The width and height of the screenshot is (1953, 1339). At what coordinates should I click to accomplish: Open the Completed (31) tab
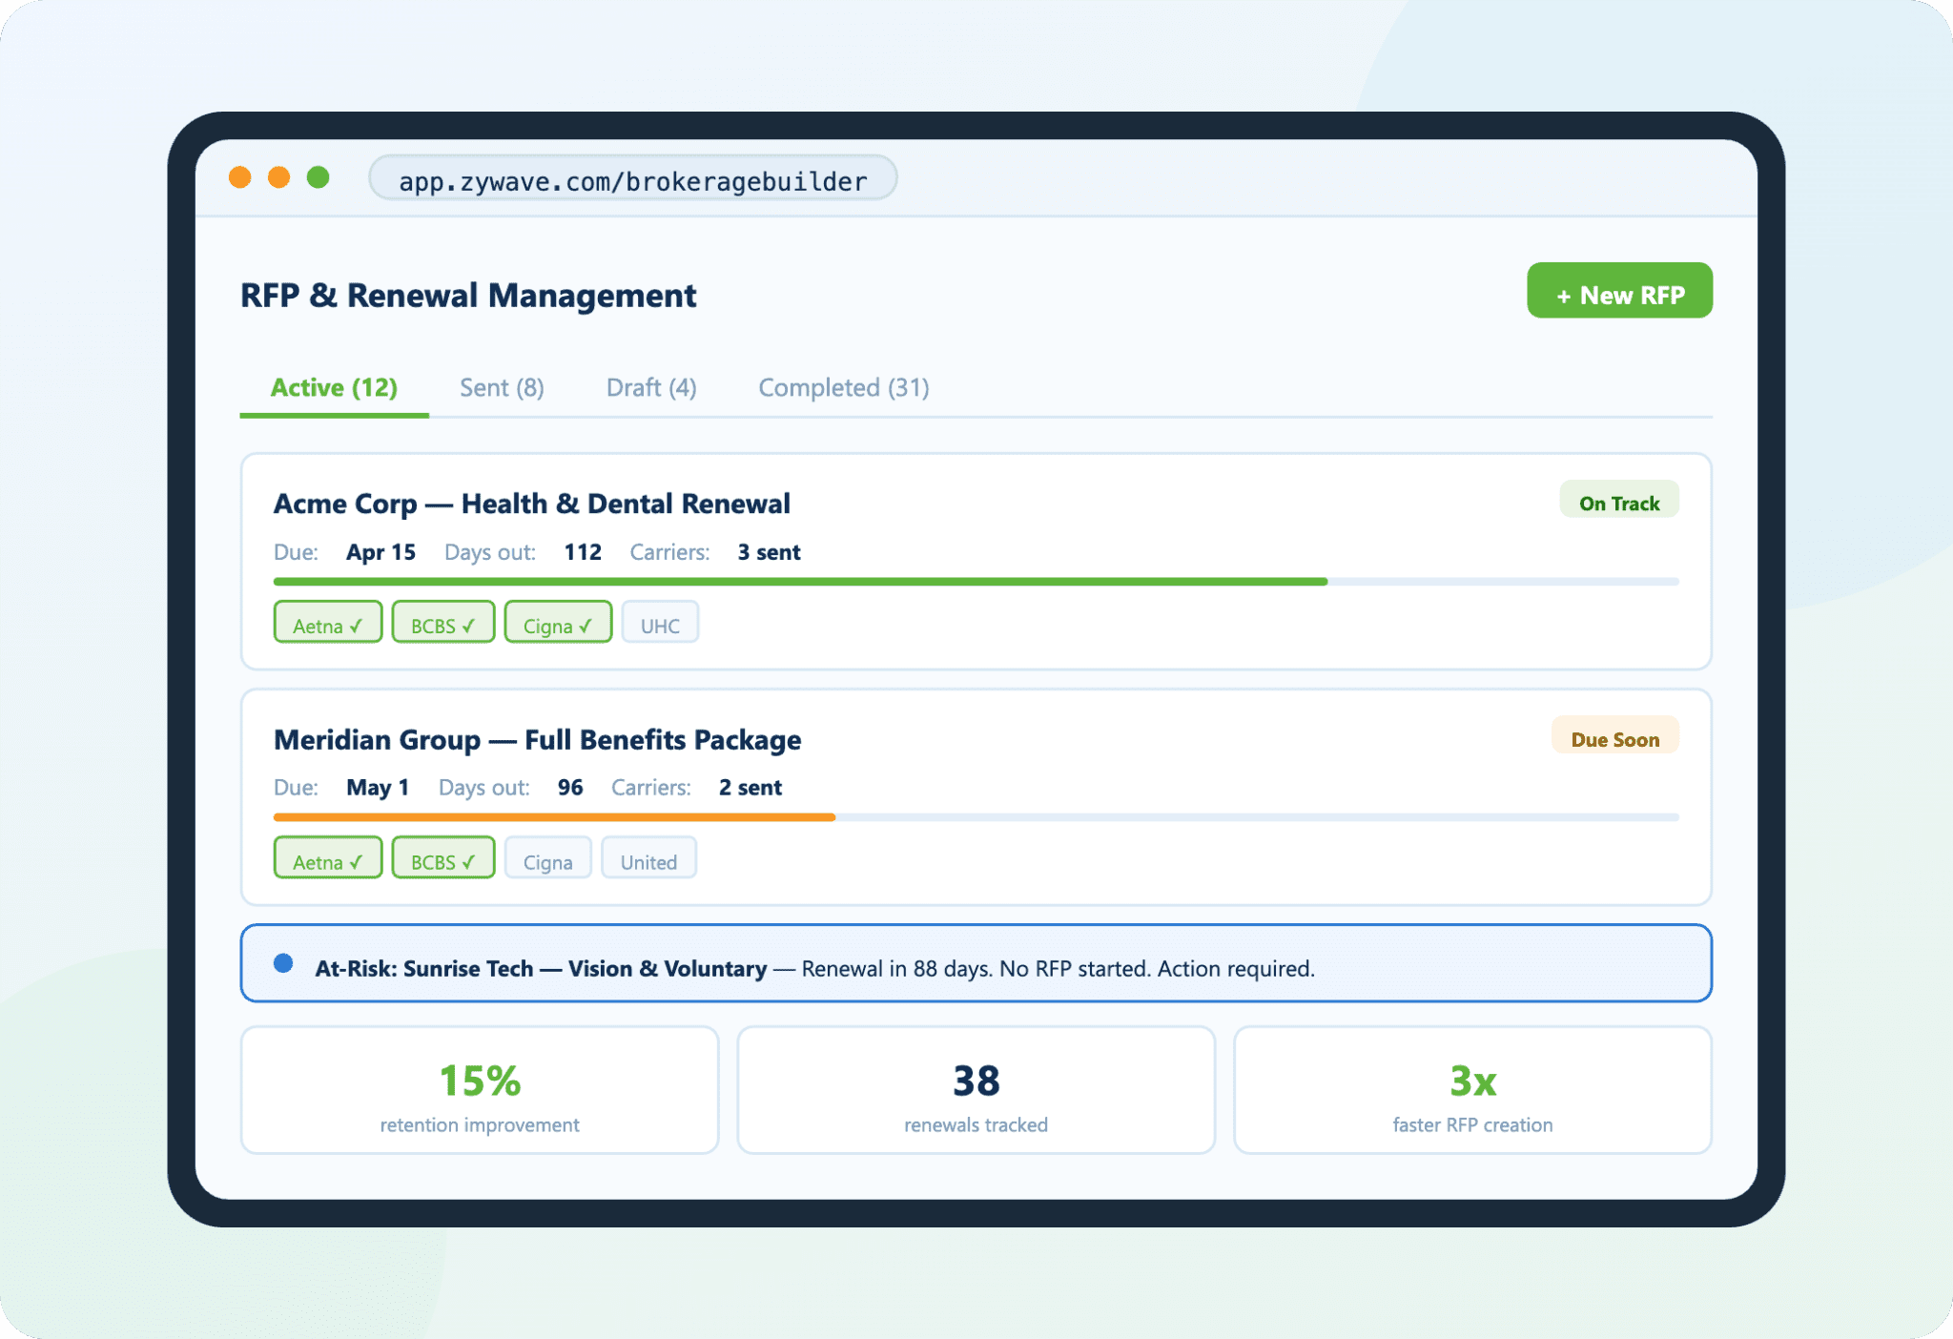[x=843, y=387]
